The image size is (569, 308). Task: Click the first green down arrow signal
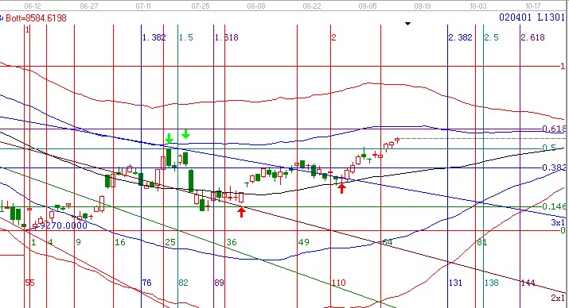coord(169,138)
